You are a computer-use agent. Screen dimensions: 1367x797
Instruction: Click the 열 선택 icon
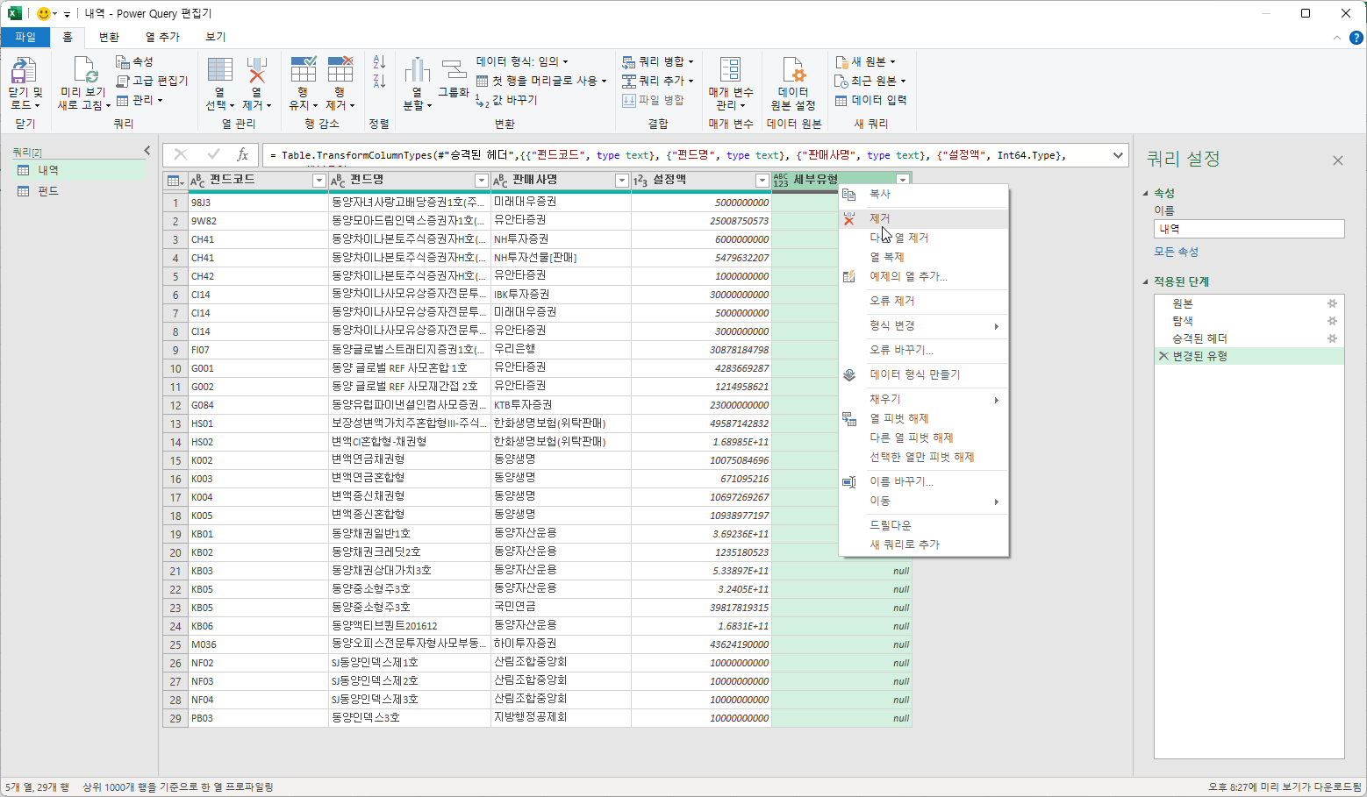[x=219, y=70]
